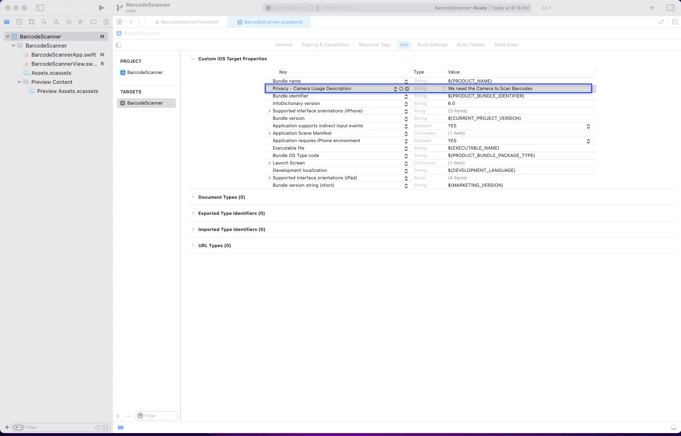Collapse the BarcodeScanner project root
Viewport: 681px width, 436px height.
[x=7, y=36]
